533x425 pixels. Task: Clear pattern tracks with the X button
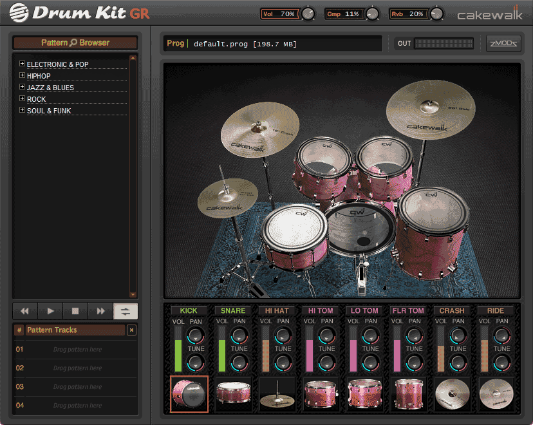point(131,330)
